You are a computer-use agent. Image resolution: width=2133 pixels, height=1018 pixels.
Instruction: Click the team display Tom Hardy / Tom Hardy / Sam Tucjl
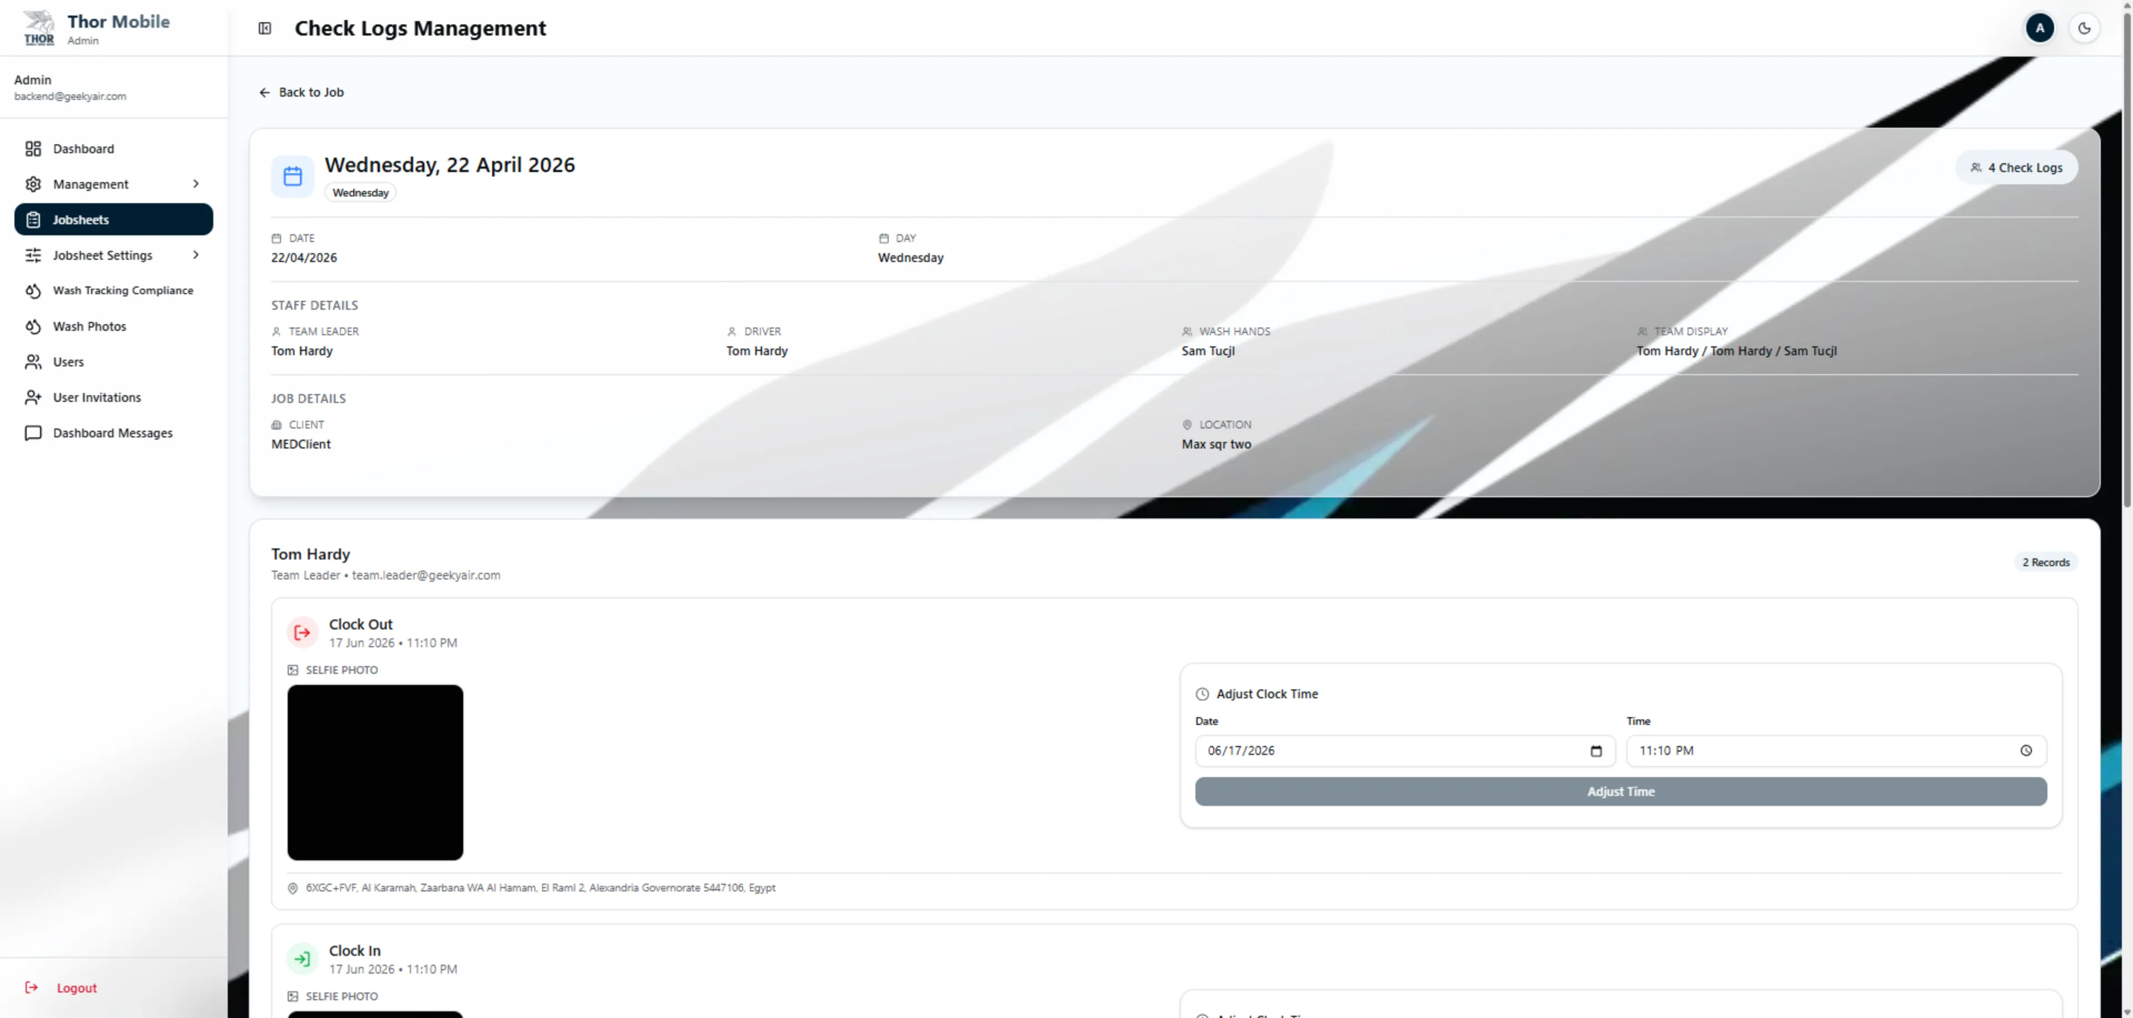point(1736,351)
